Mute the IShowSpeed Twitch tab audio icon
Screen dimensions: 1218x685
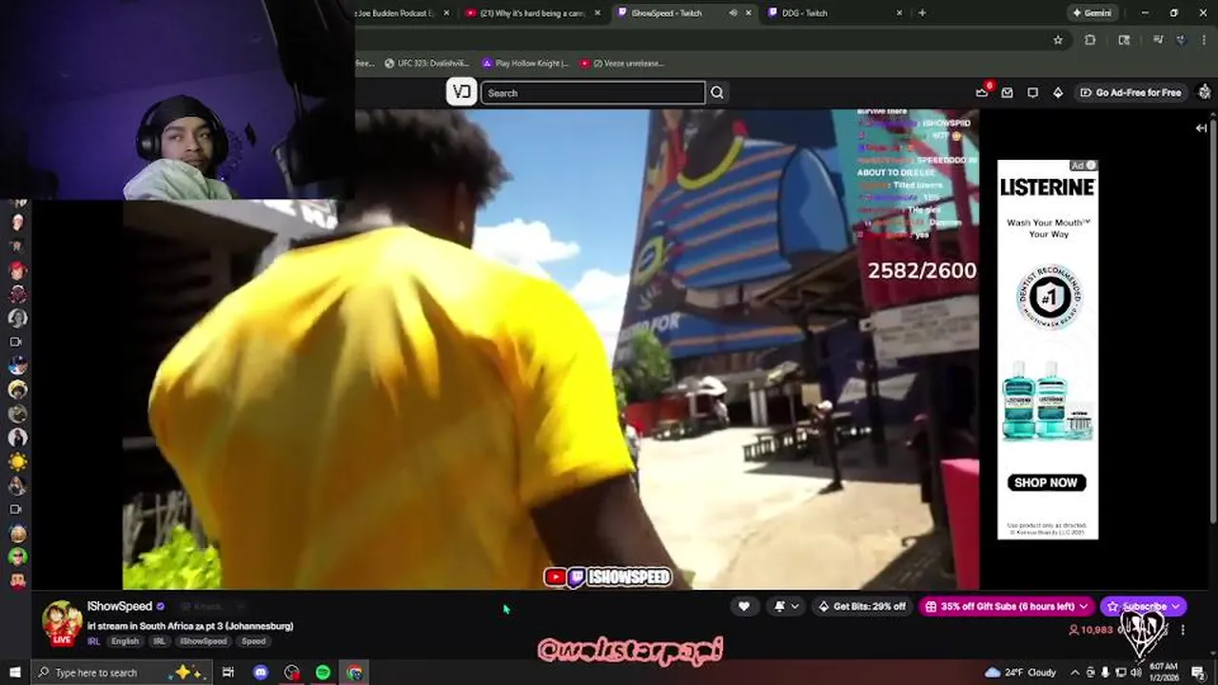click(733, 13)
